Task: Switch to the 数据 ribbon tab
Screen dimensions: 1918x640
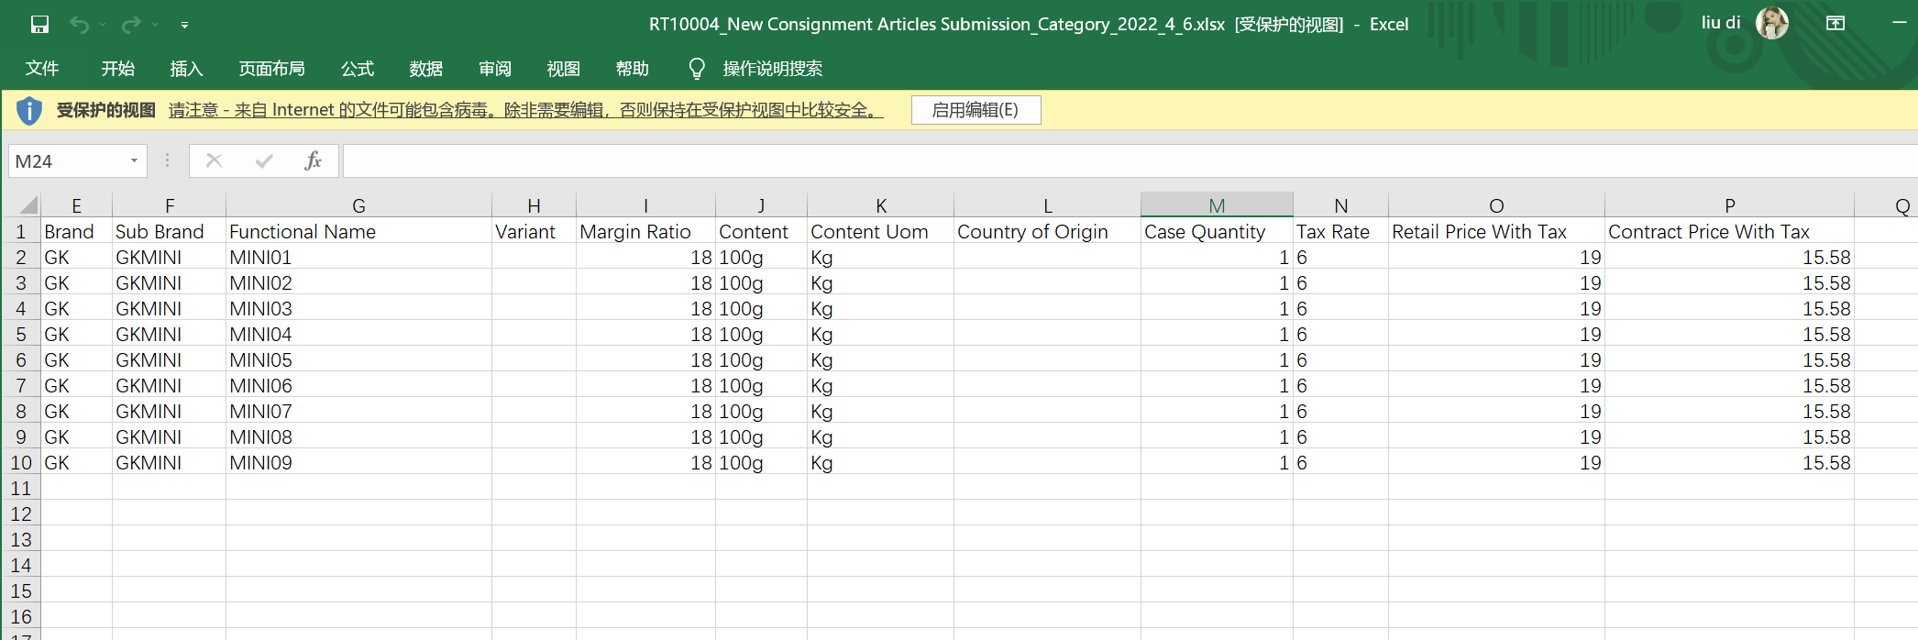Action: pos(426,69)
